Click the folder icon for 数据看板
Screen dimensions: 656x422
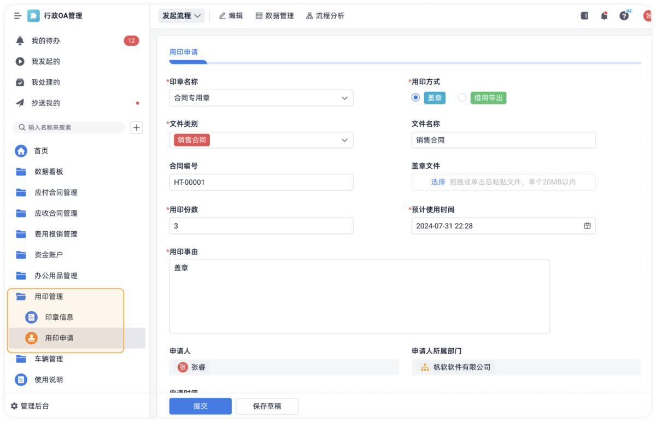click(x=21, y=172)
